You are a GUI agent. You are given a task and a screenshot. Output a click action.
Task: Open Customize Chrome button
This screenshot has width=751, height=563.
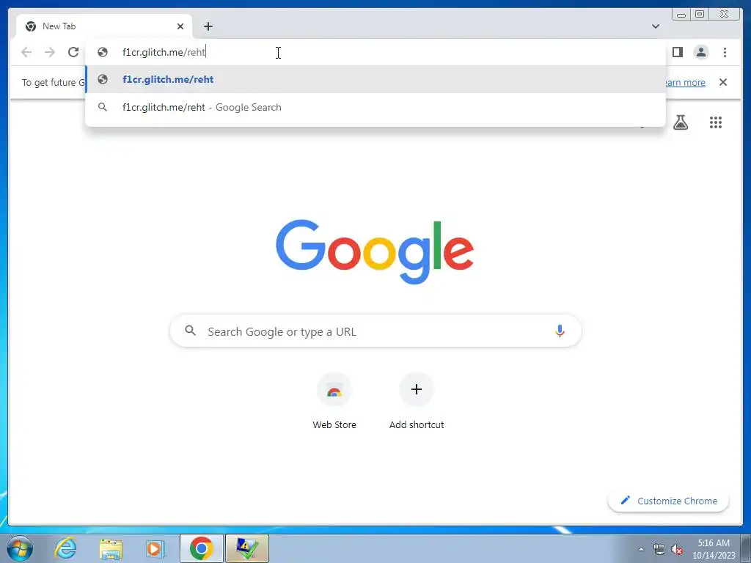(668, 501)
